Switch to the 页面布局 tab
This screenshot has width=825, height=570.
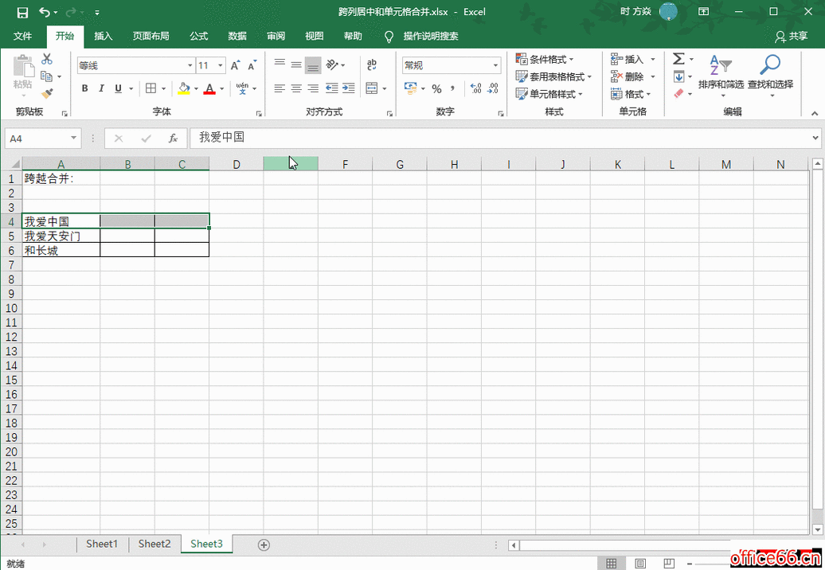151,37
